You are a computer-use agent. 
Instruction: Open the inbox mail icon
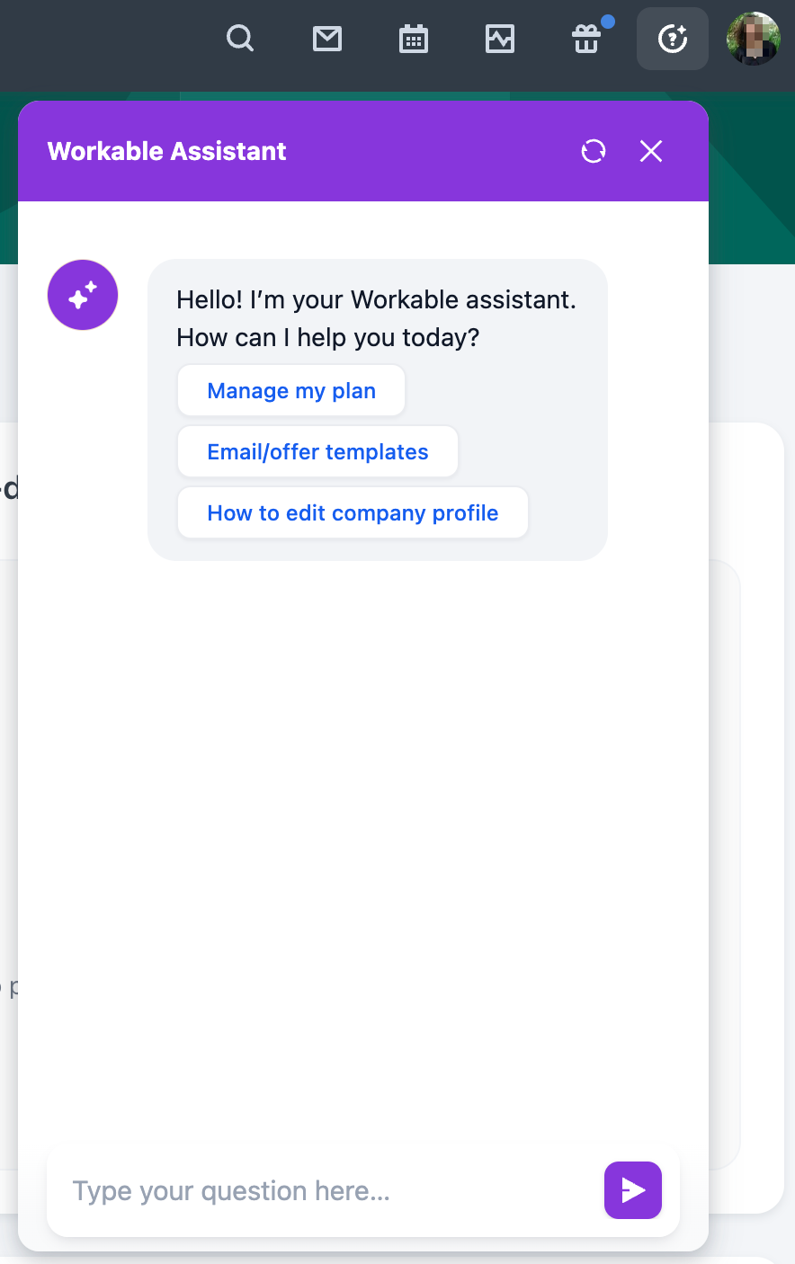[327, 39]
